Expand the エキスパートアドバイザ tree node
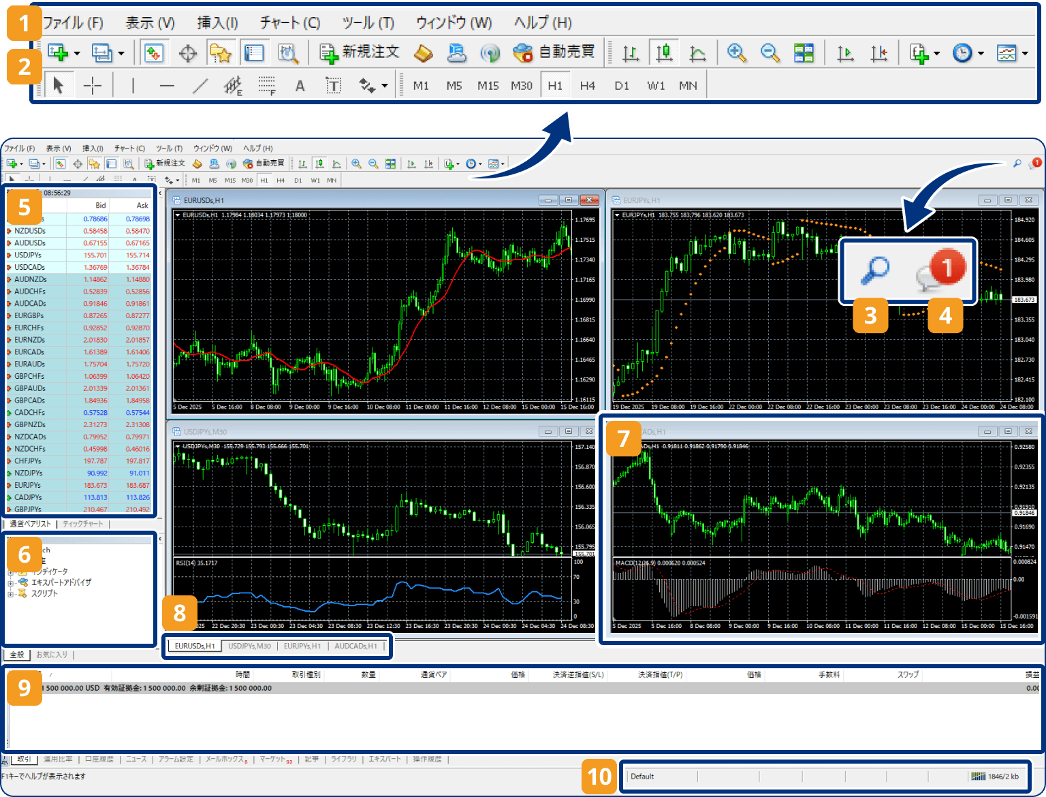This screenshot has height=797, width=1046. (11, 583)
